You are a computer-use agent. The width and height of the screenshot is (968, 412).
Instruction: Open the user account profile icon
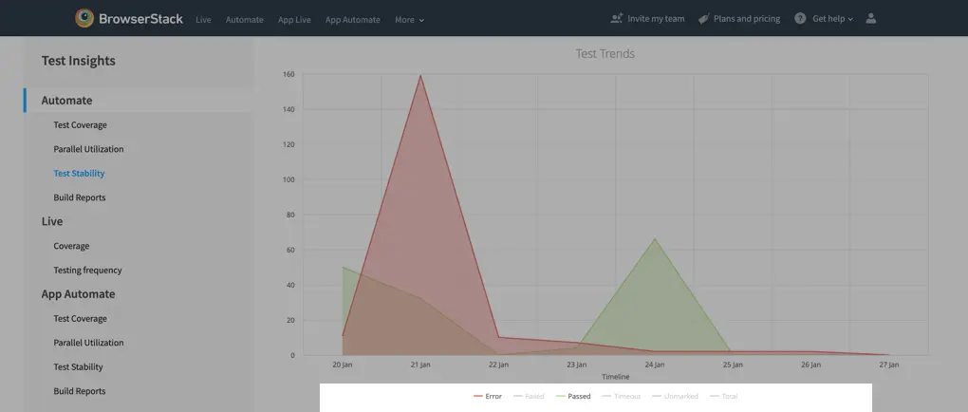coord(871,18)
